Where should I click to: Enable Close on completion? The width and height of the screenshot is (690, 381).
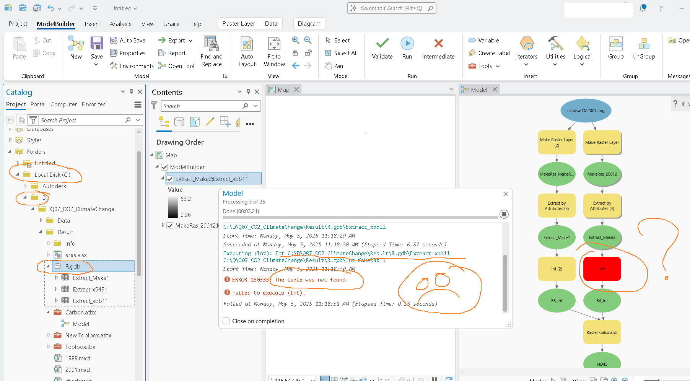pyautogui.click(x=226, y=321)
